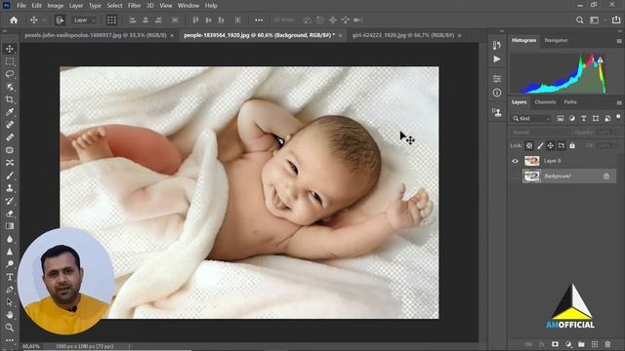Open the Auto-Select Layer dropdown
This screenshot has height=351, width=625.
[x=84, y=19]
